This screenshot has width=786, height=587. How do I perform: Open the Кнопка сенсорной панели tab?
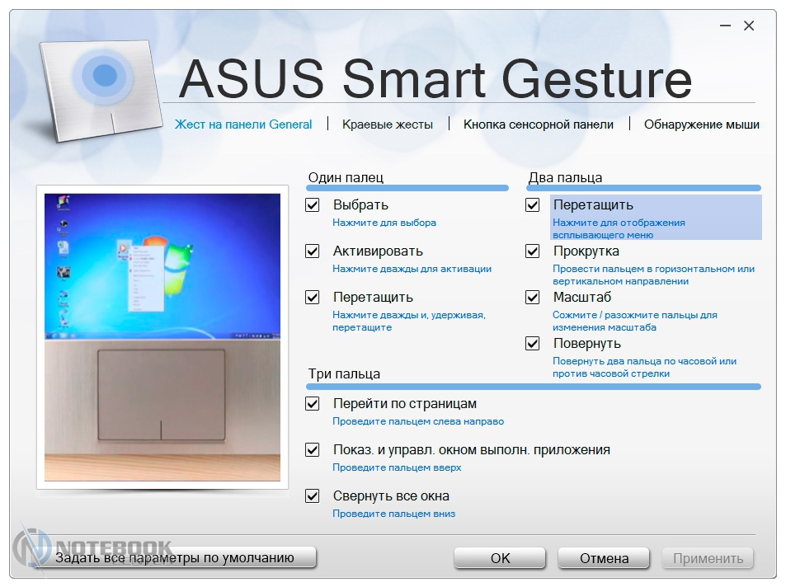tap(538, 124)
